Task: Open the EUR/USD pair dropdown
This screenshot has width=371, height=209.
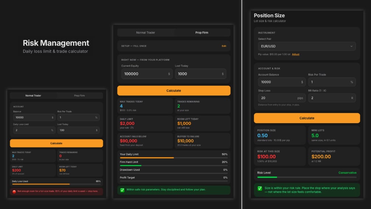Action: tap(307, 46)
